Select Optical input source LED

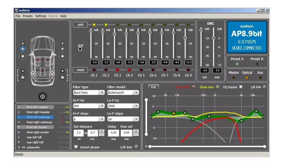tap(247, 78)
